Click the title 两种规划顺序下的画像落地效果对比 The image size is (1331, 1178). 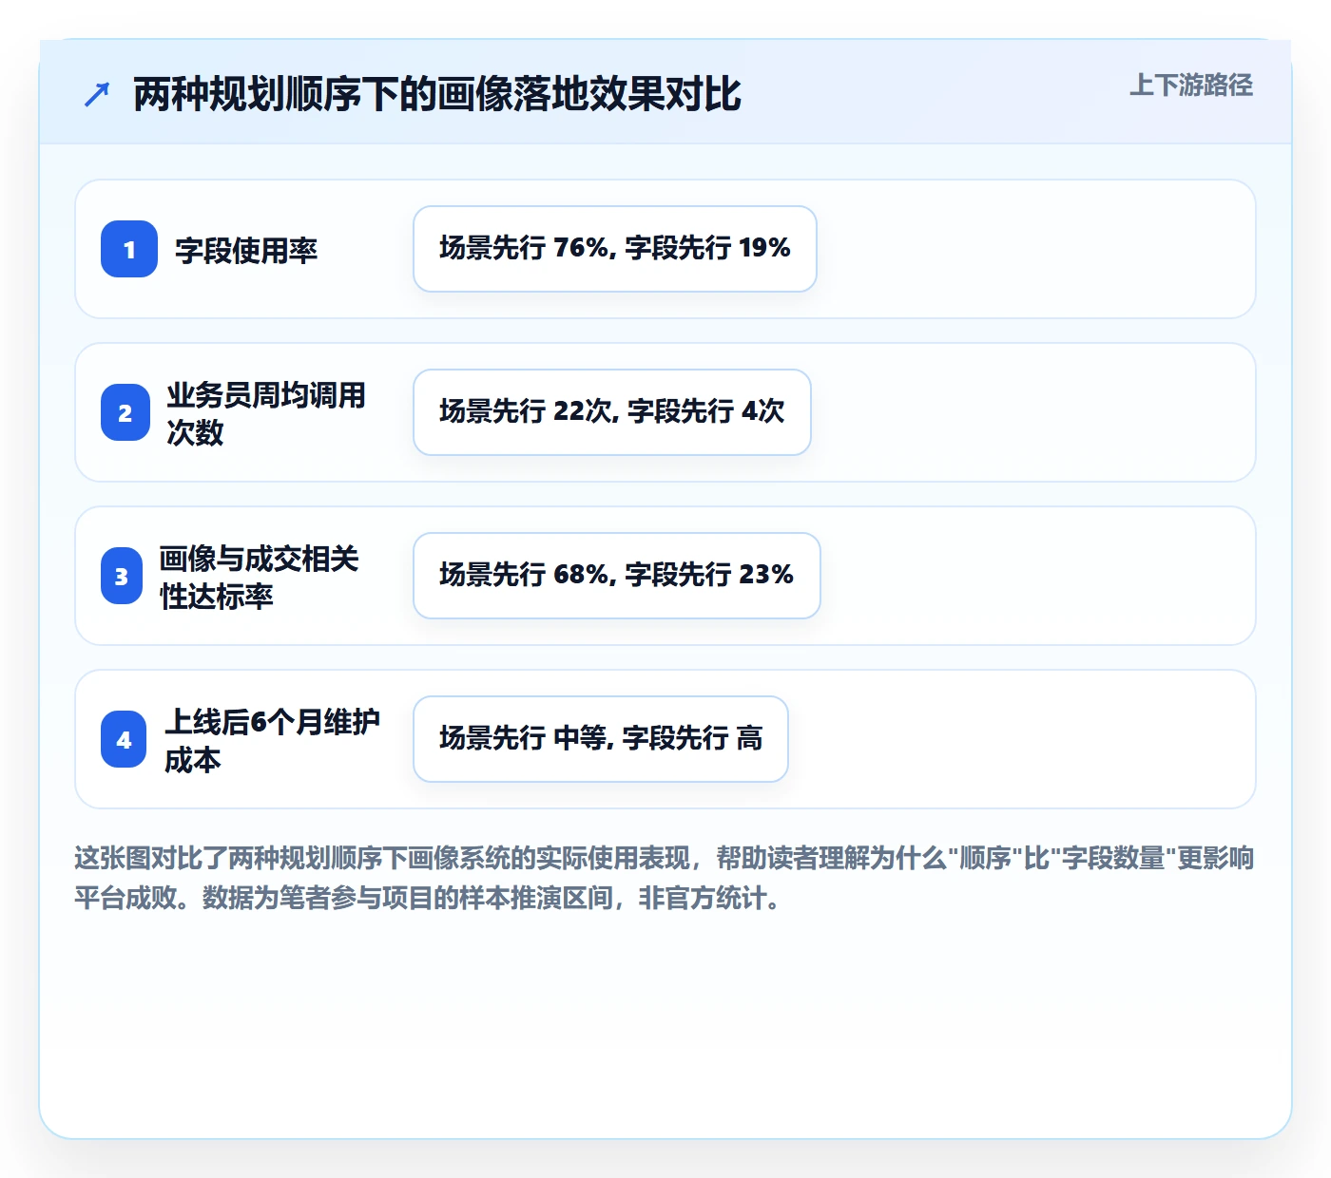tap(436, 94)
